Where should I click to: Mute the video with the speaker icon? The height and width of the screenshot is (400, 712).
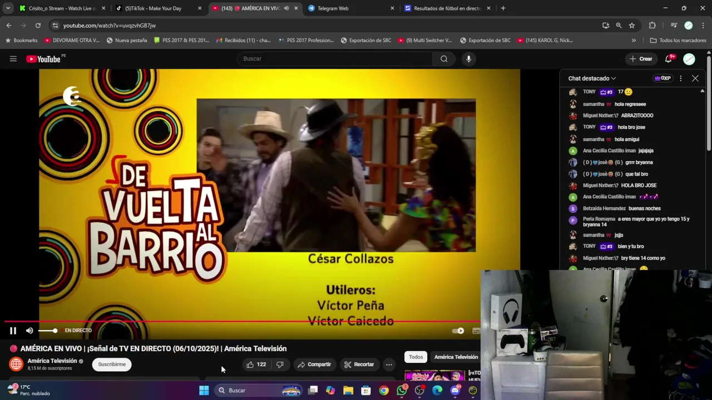[29, 331]
